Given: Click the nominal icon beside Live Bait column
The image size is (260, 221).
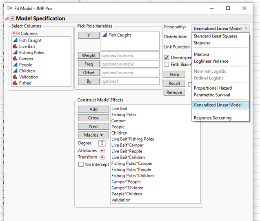Looking at the screenshot, I should [16, 46].
